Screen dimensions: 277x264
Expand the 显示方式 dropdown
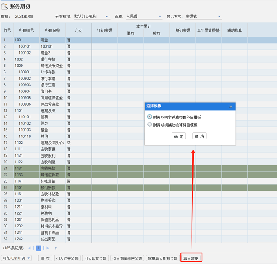(219, 17)
